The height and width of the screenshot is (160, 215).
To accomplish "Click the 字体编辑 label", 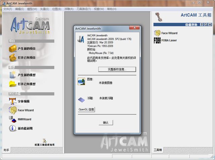I will point(24,101).
